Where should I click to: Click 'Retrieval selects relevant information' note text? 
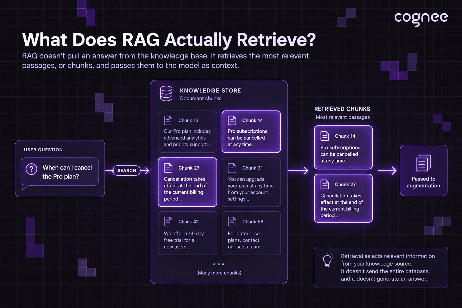tap(388, 267)
